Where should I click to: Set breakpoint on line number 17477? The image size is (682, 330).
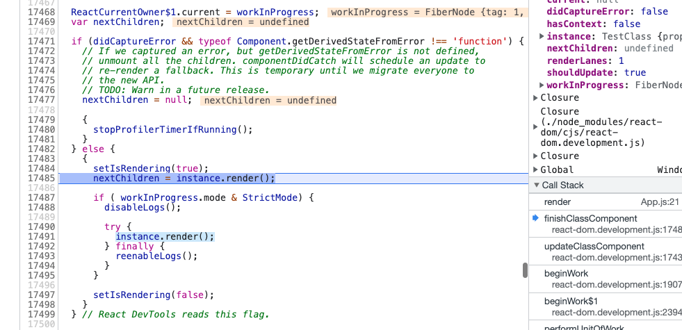[41, 100]
